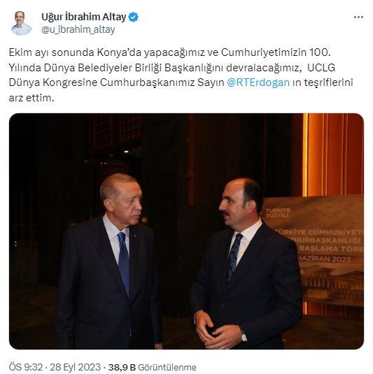This screenshot has width=373, height=374.
Task: Click the ÖS 9:32 timestamp
Action: pos(26,367)
